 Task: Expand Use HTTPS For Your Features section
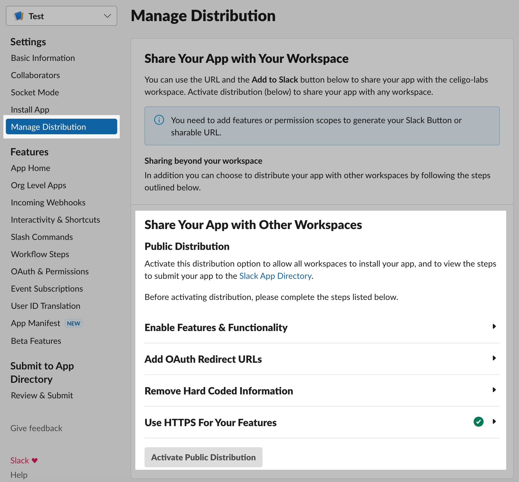pos(494,422)
